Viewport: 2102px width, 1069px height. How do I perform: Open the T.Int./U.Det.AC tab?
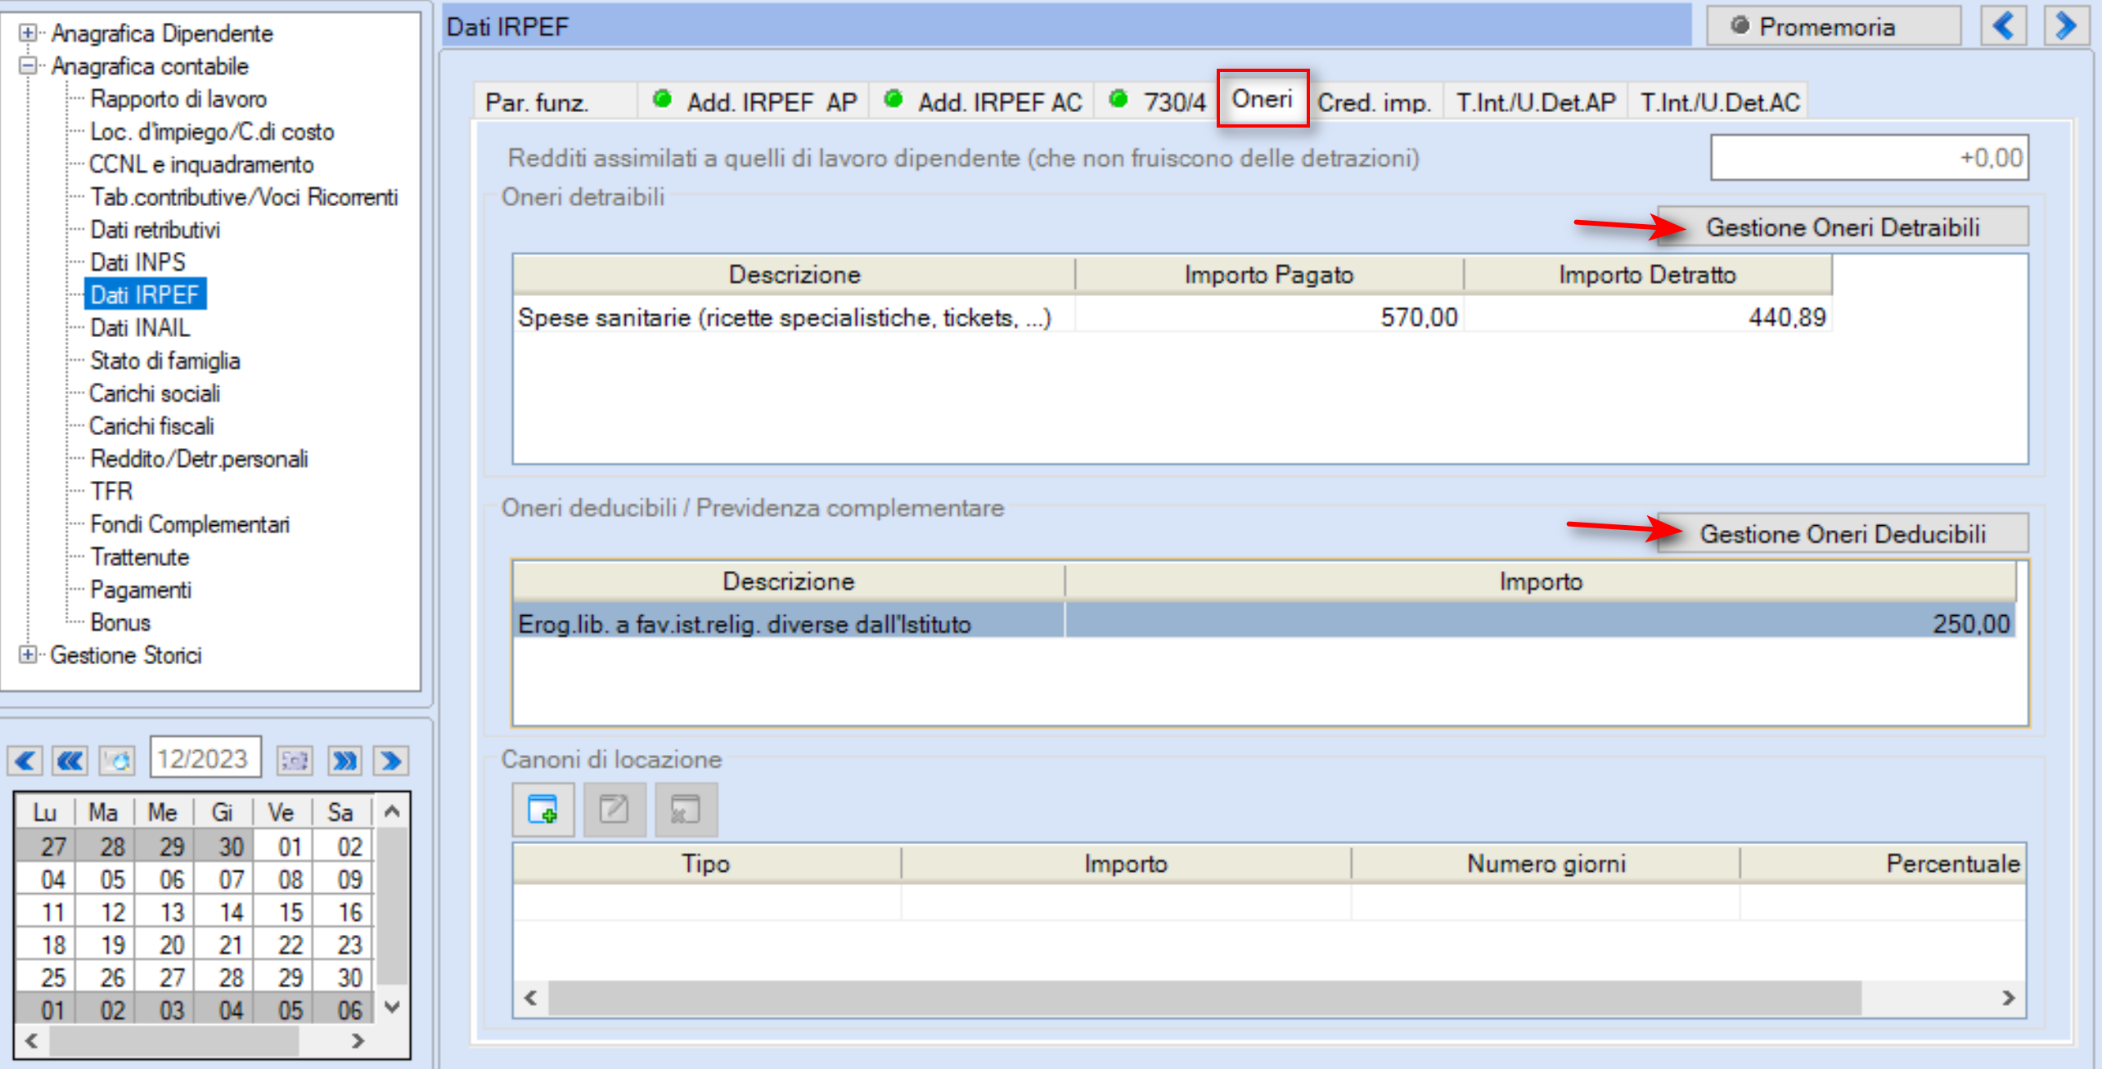click(1719, 102)
